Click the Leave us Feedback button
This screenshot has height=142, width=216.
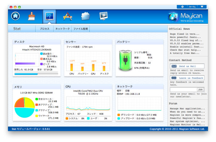click(x=187, y=78)
